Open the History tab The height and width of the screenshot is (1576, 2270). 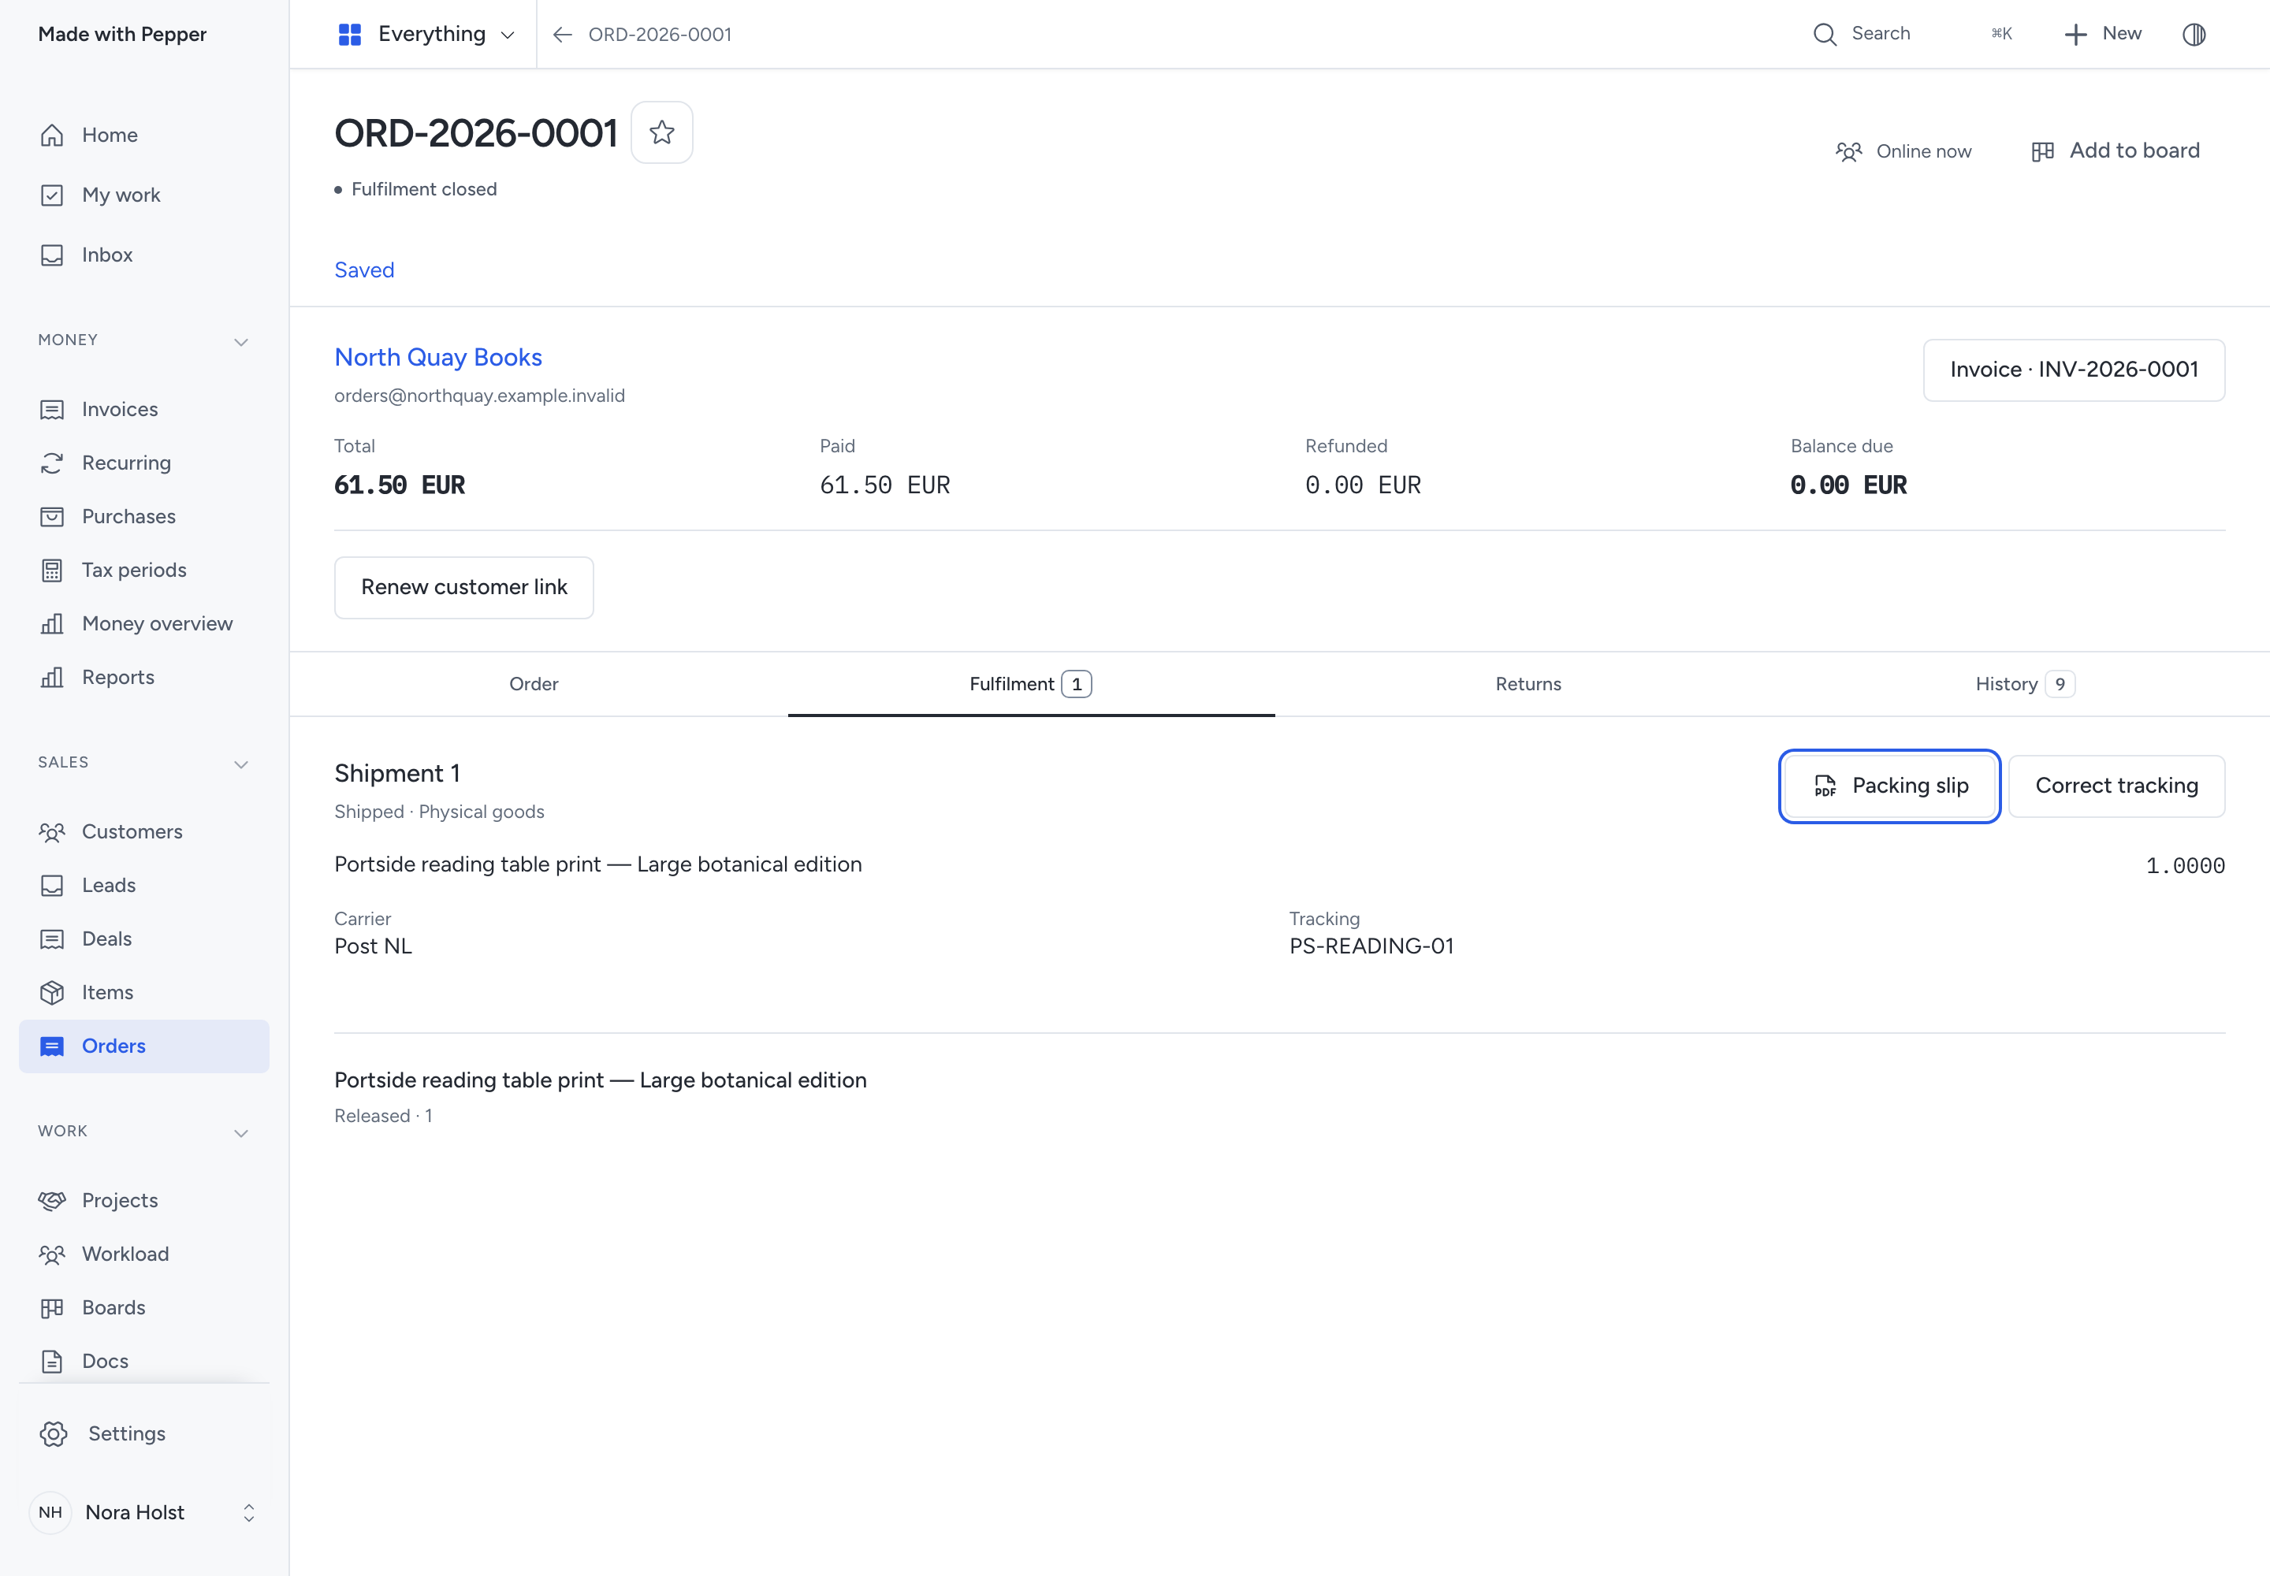(2025, 684)
